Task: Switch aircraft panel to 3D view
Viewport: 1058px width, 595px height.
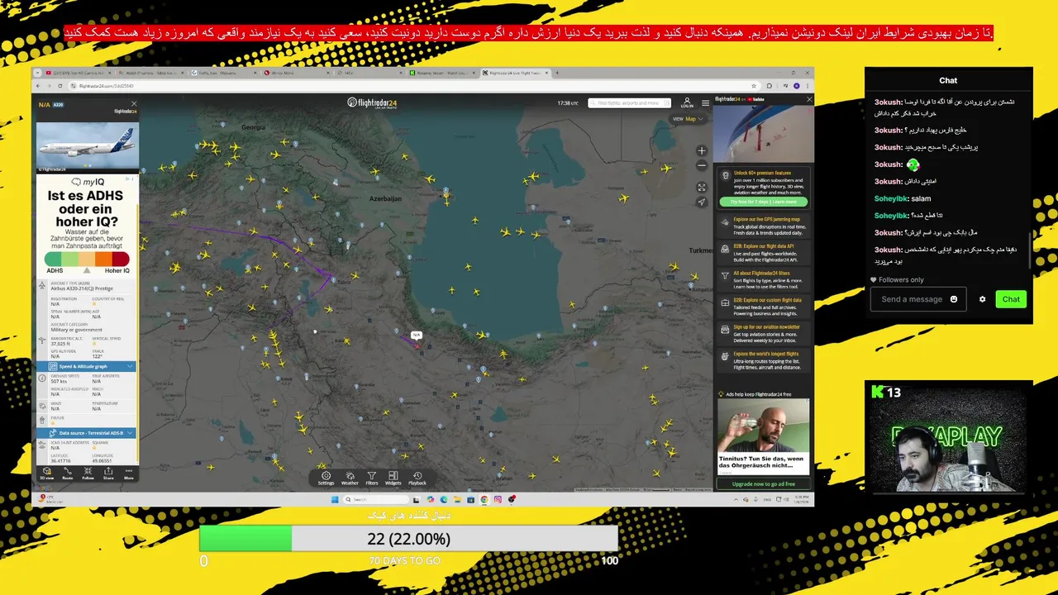Action: point(47,473)
